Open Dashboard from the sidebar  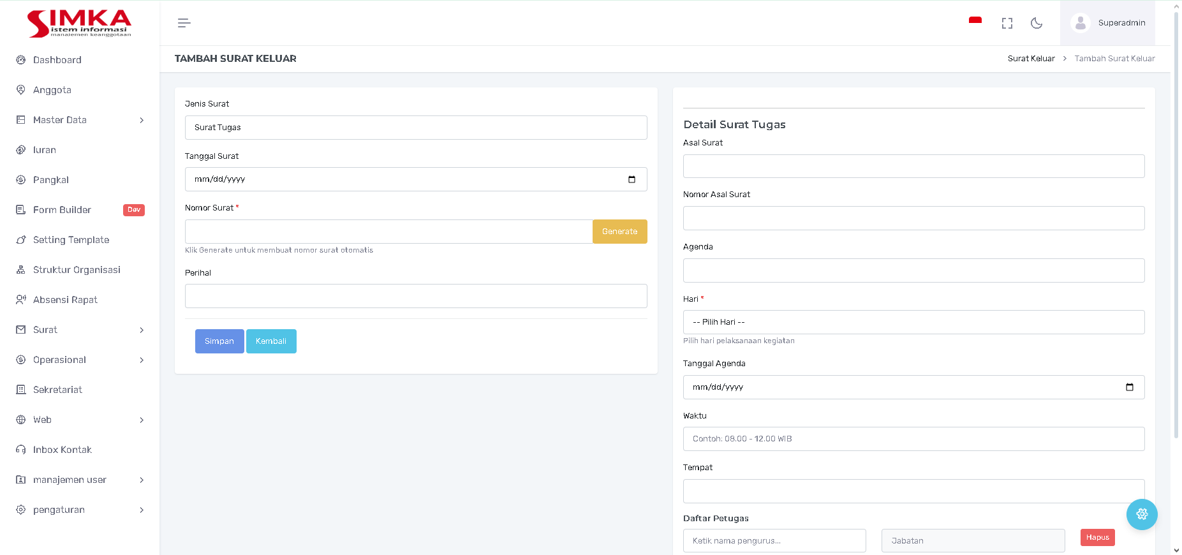[x=57, y=60]
